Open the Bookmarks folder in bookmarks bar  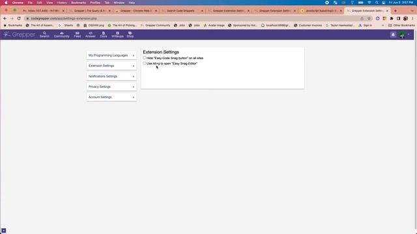click(12, 25)
